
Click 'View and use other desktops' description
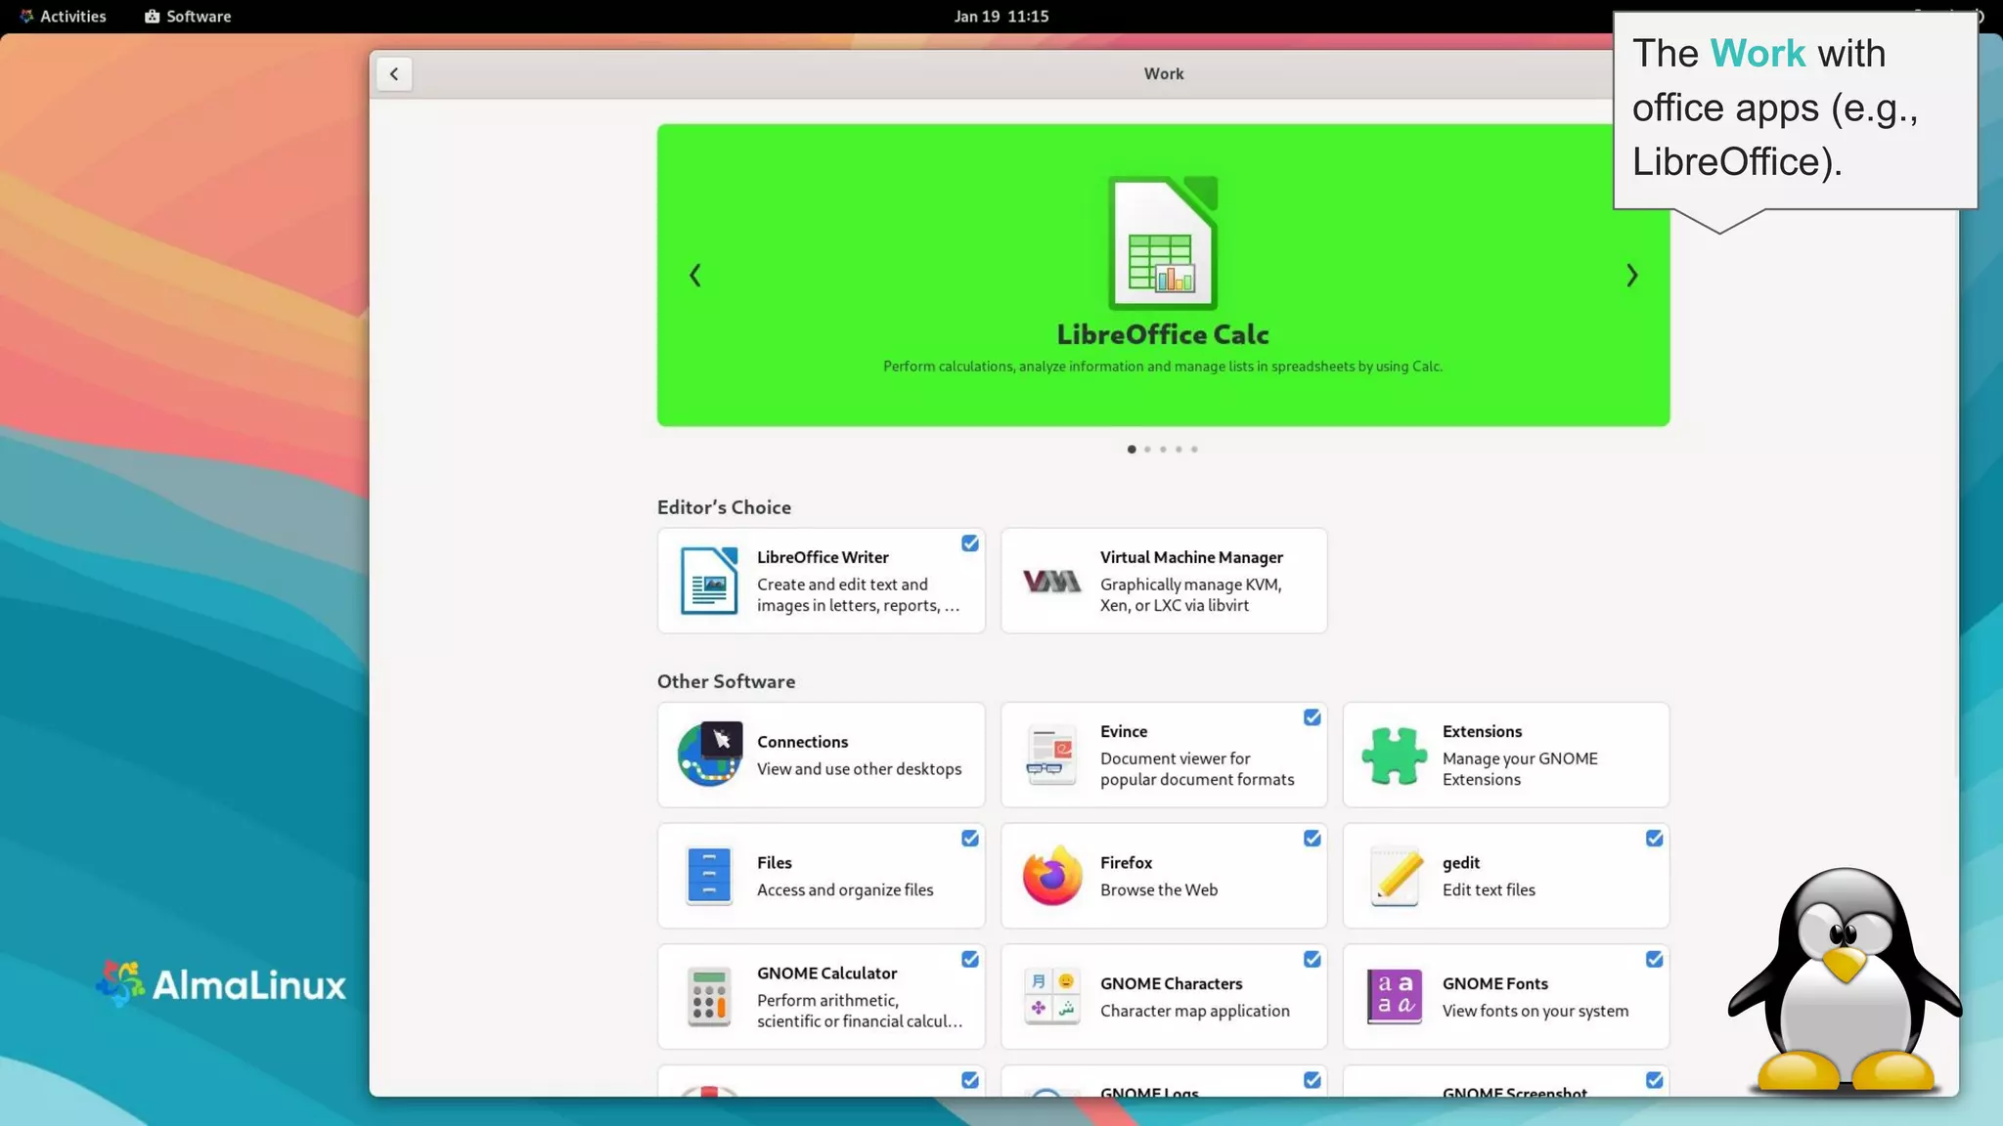[859, 769]
